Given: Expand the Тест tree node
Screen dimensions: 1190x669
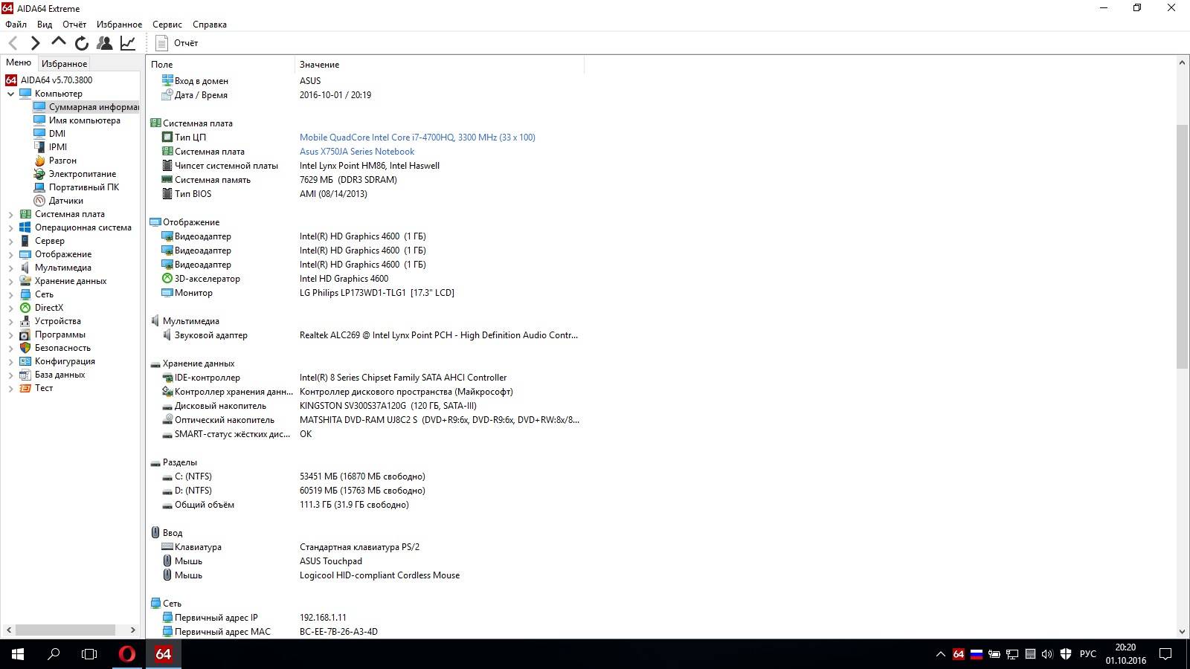Looking at the screenshot, I should pos(10,389).
